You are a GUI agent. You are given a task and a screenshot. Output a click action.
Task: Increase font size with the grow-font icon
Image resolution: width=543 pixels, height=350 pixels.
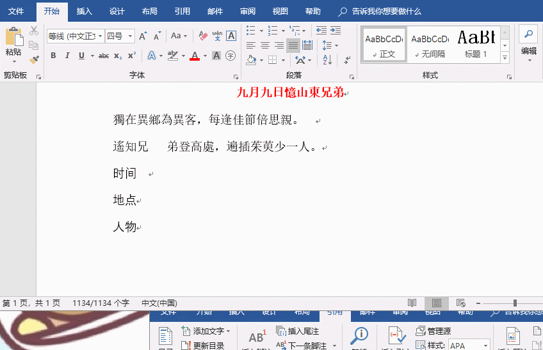tap(143, 36)
